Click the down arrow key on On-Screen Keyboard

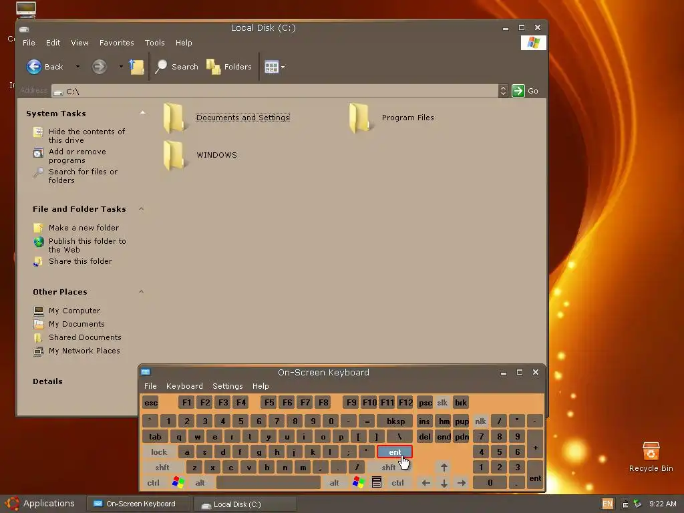444,483
